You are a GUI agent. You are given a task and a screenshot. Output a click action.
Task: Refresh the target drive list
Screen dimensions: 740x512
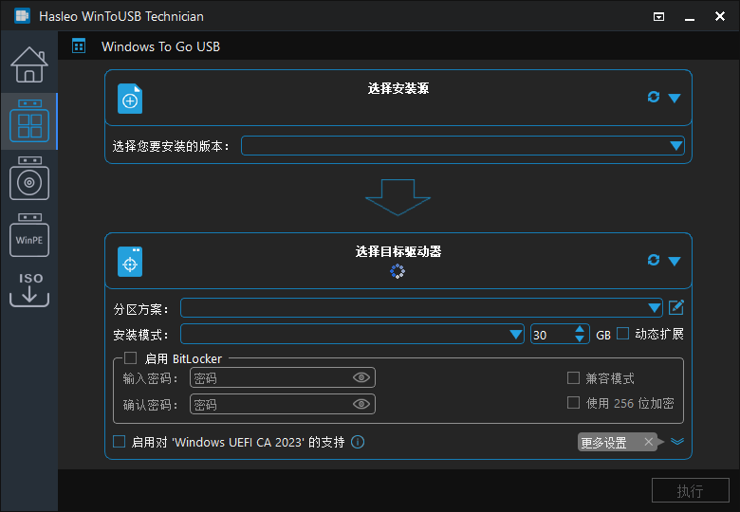pyautogui.click(x=654, y=260)
